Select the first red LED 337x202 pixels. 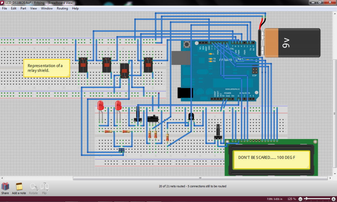pyautogui.click(x=101, y=106)
